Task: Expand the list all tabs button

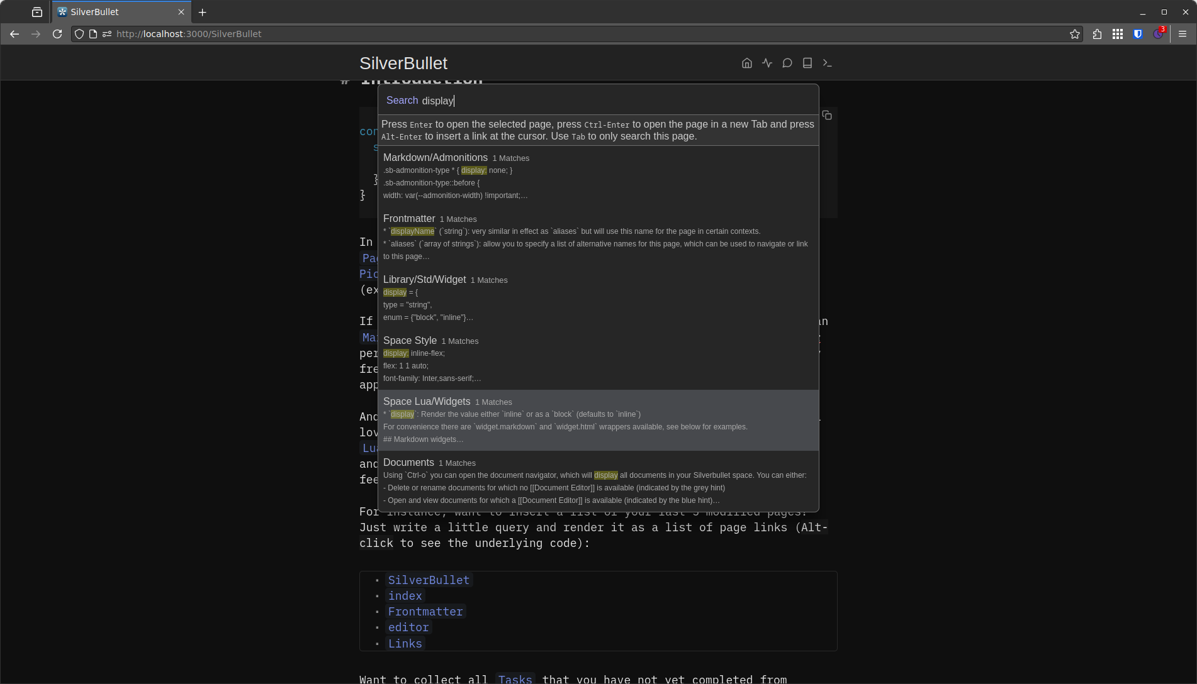Action: 37,12
